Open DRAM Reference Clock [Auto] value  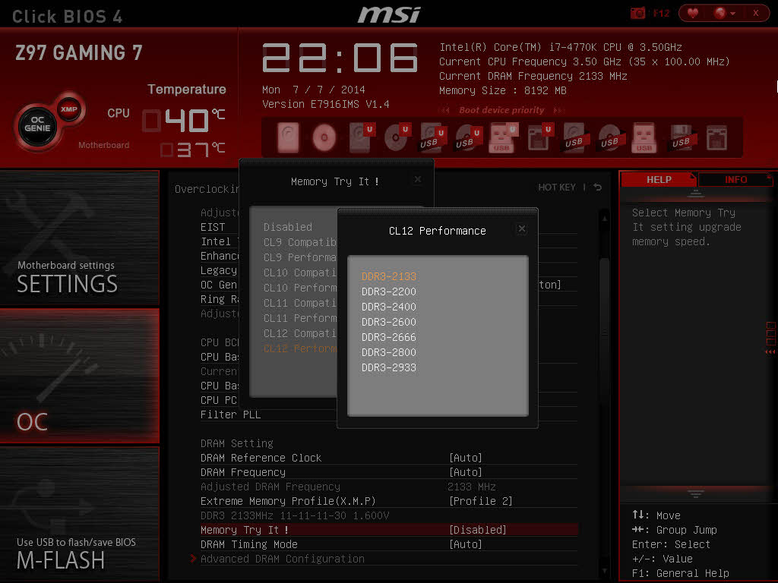(x=466, y=458)
